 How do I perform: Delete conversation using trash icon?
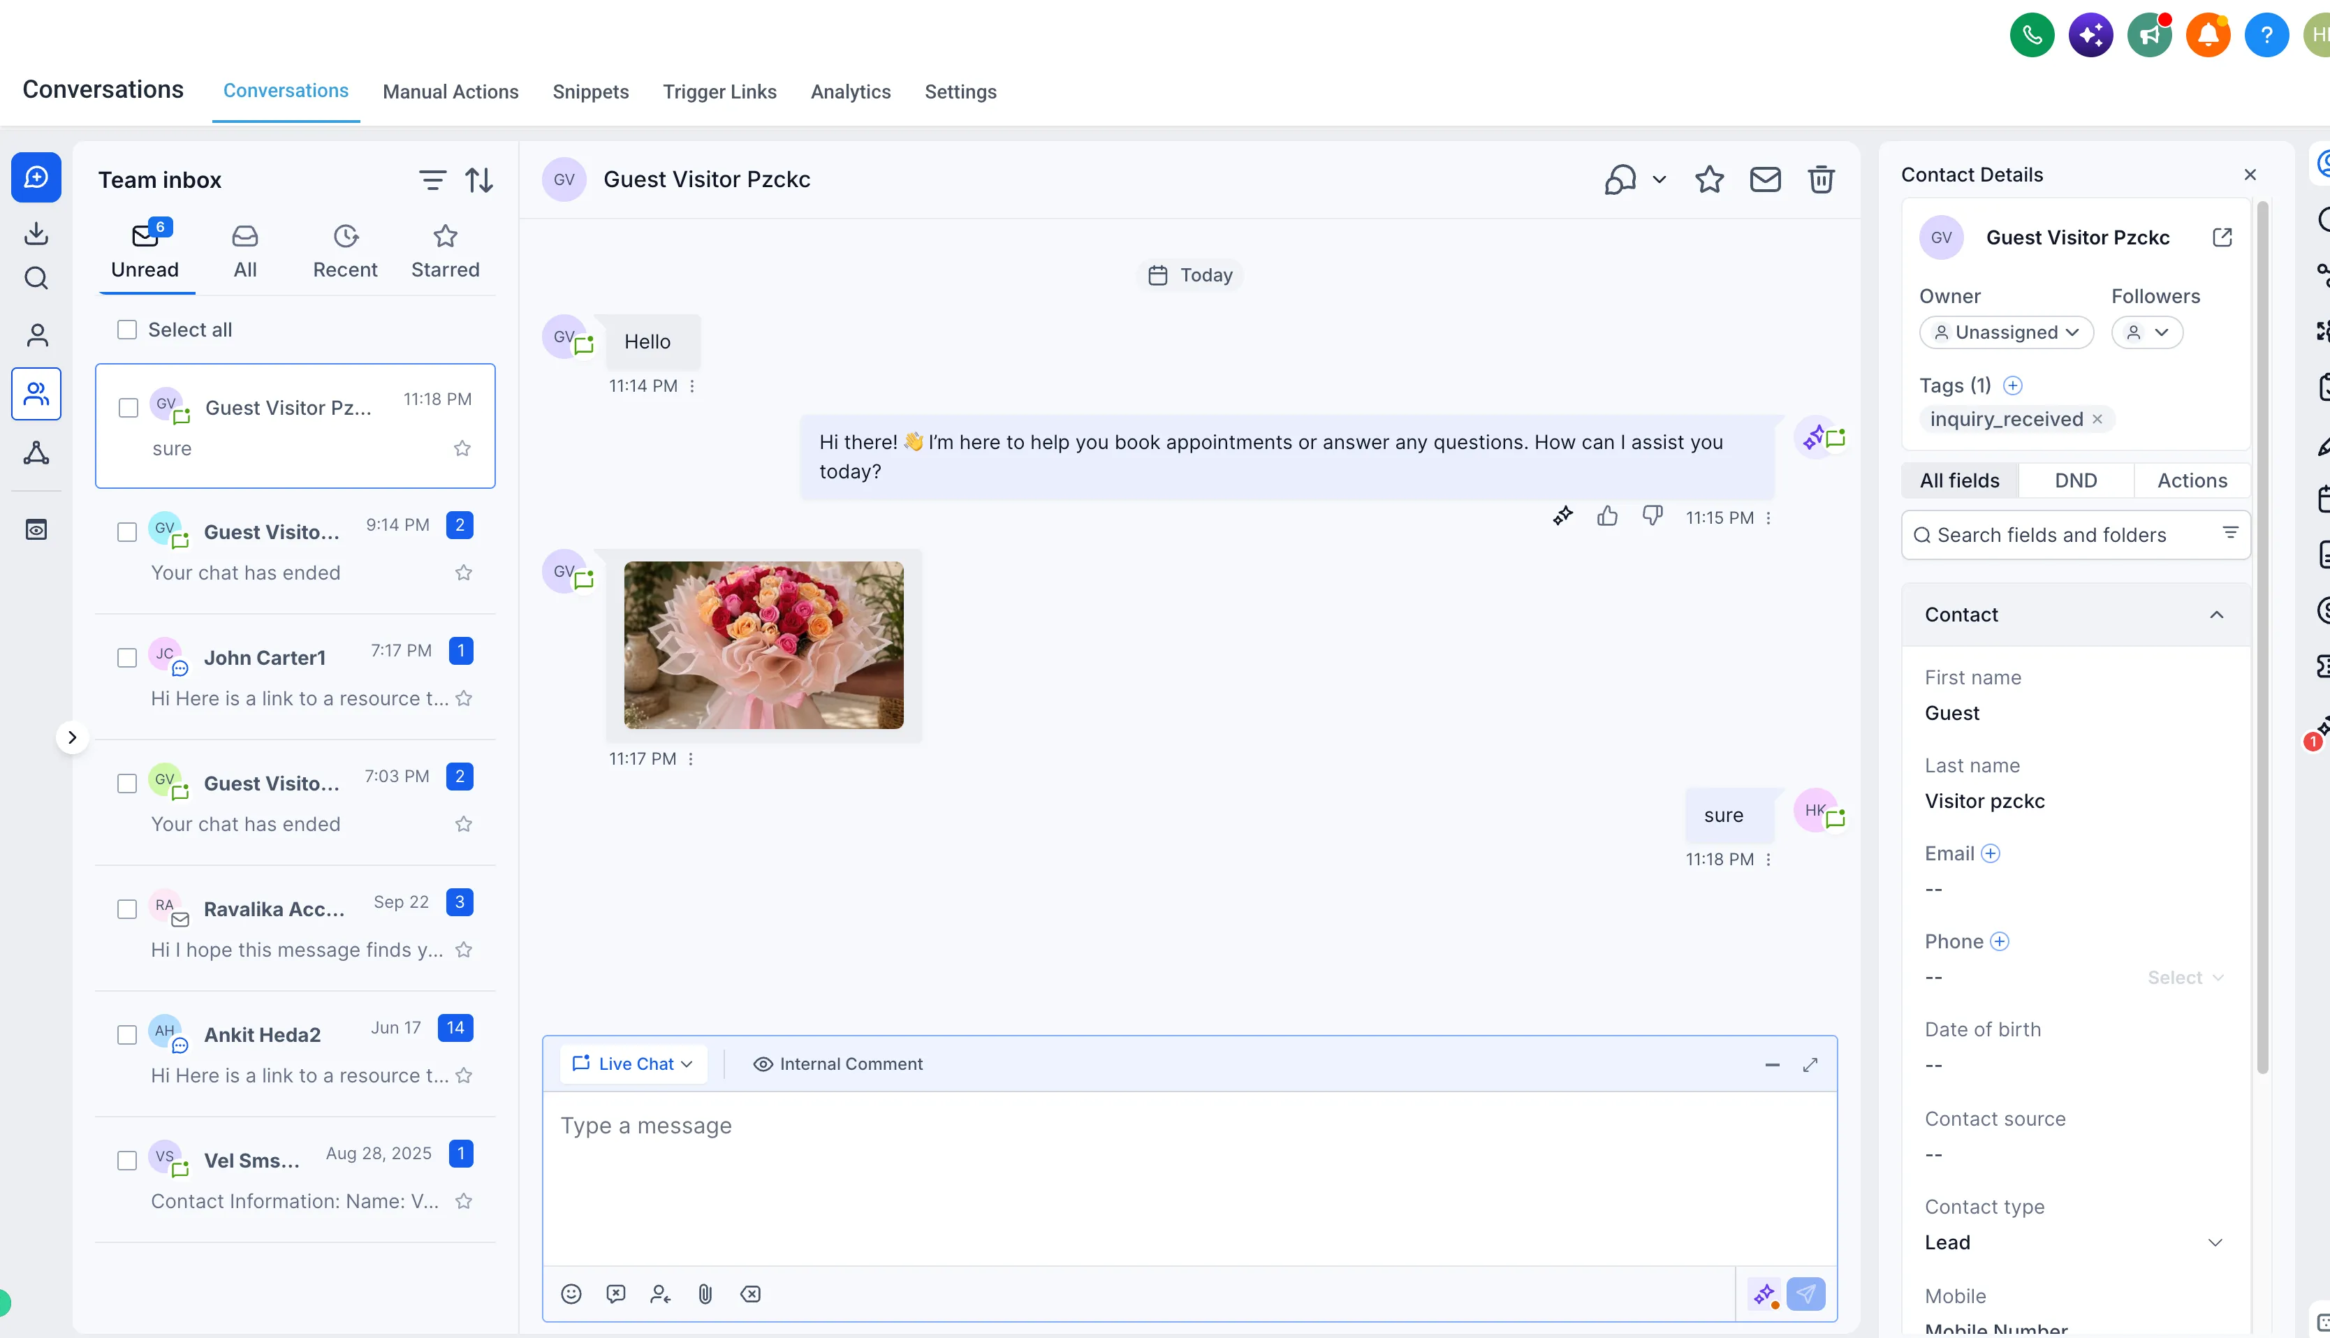[x=1821, y=179]
